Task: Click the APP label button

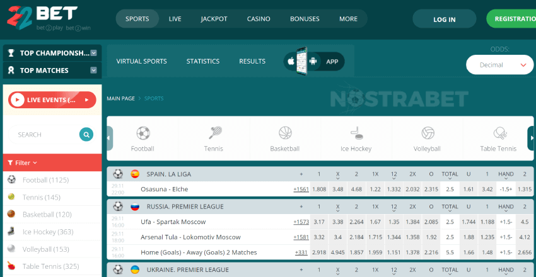Action: tap(332, 62)
